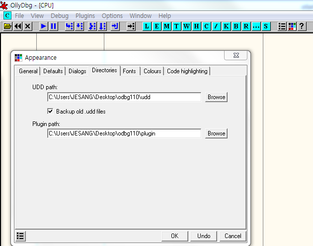Open the Options menu
This screenshot has width=313, height=246.
(112, 16)
